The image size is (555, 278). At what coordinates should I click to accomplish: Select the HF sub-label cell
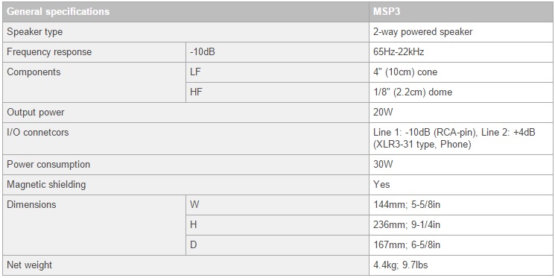pyautogui.click(x=277, y=92)
